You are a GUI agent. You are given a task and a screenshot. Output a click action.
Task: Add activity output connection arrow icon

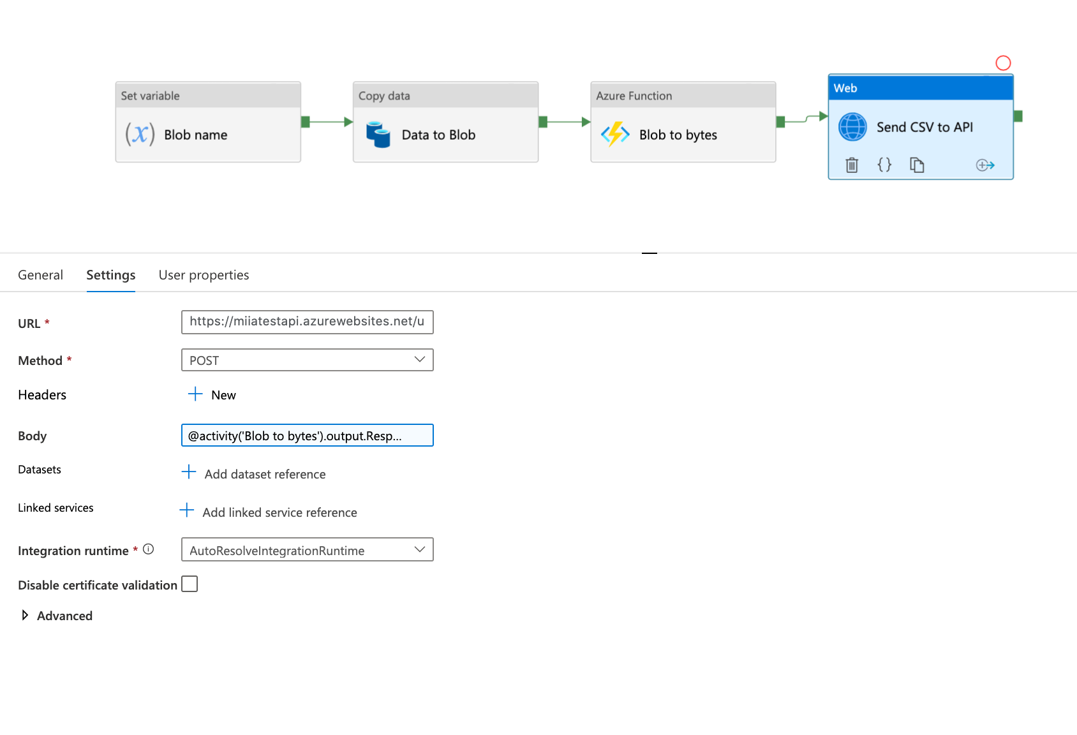[985, 165]
